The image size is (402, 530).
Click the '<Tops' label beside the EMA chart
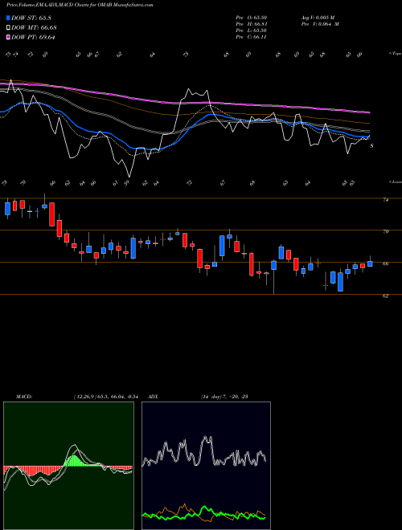[x=395, y=54]
